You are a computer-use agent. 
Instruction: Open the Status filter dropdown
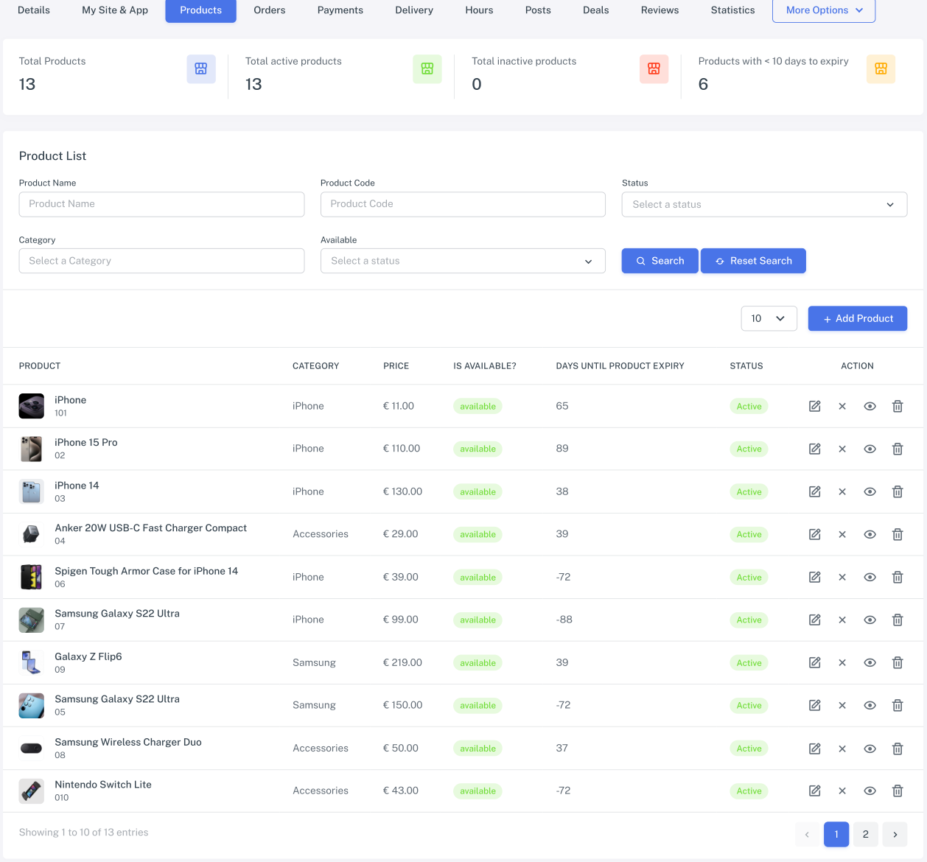tap(764, 204)
